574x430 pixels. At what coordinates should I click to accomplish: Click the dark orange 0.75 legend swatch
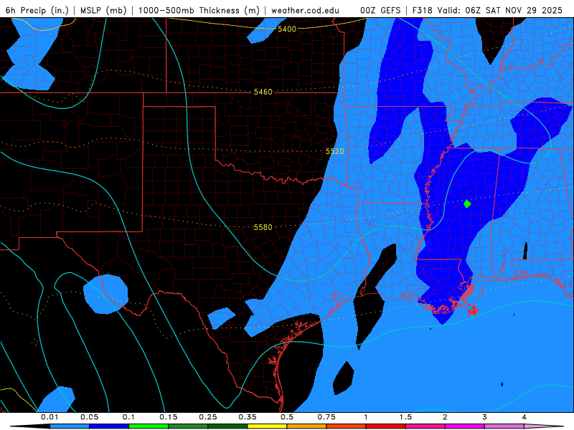pyautogui.click(x=347, y=426)
